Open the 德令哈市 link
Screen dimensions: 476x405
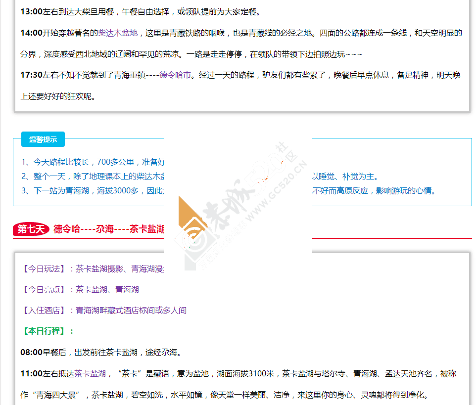tap(175, 75)
